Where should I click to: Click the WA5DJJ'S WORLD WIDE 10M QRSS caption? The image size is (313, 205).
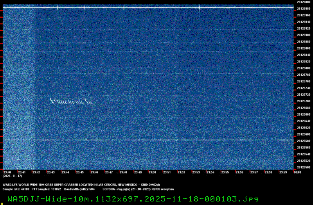(x=81, y=185)
